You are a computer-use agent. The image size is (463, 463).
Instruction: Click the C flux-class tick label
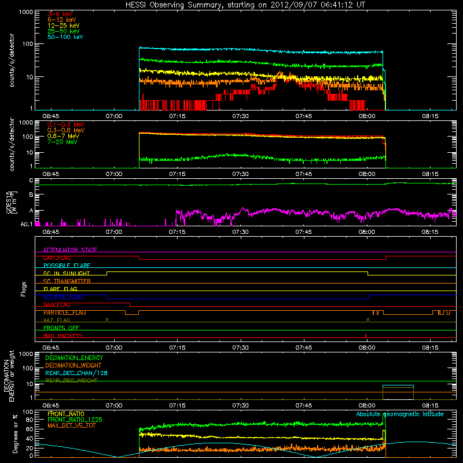click(31, 181)
